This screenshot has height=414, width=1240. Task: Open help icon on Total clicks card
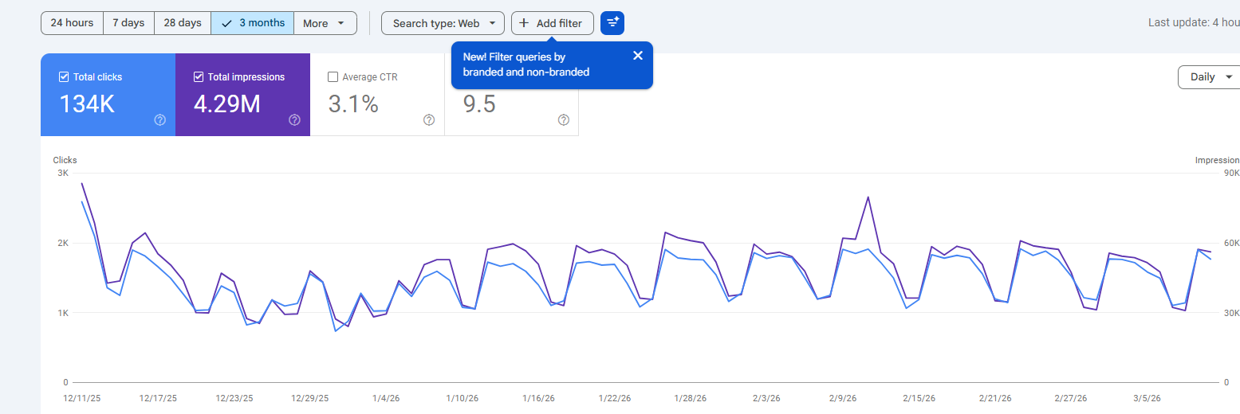click(x=159, y=120)
